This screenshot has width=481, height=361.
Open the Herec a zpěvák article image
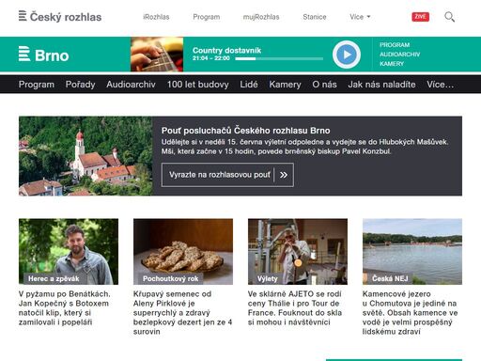[69, 252]
